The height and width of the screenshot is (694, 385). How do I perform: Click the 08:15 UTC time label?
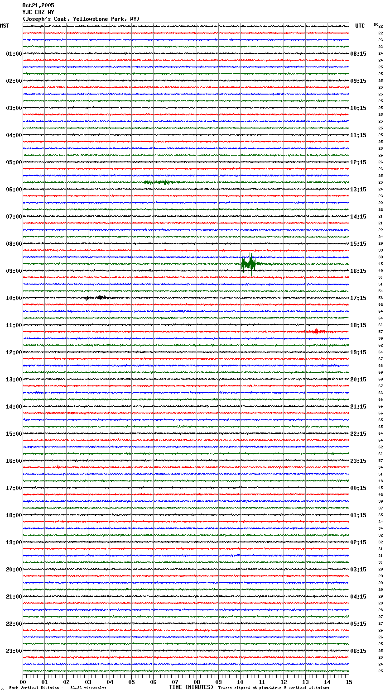358,54
